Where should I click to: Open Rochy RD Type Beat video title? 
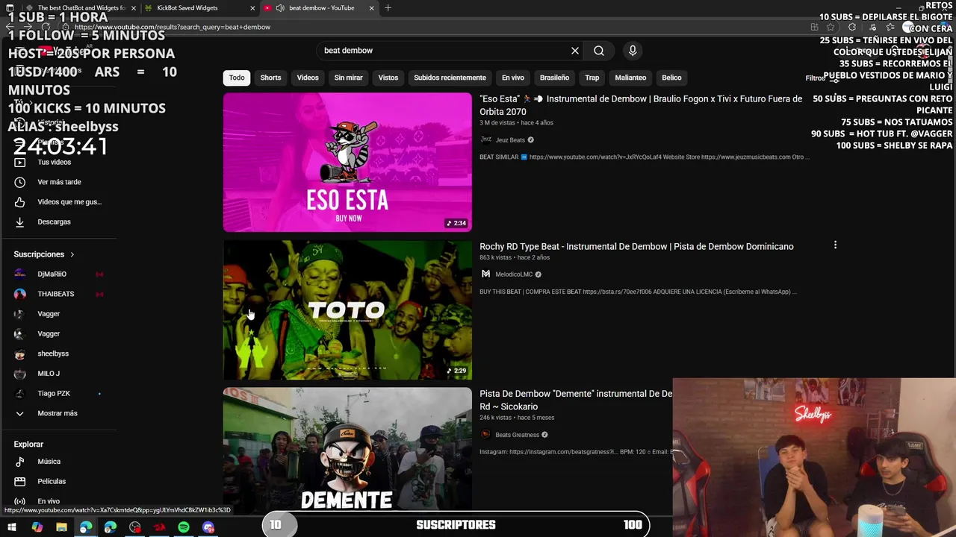pyautogui.click(x=636, y=247)
